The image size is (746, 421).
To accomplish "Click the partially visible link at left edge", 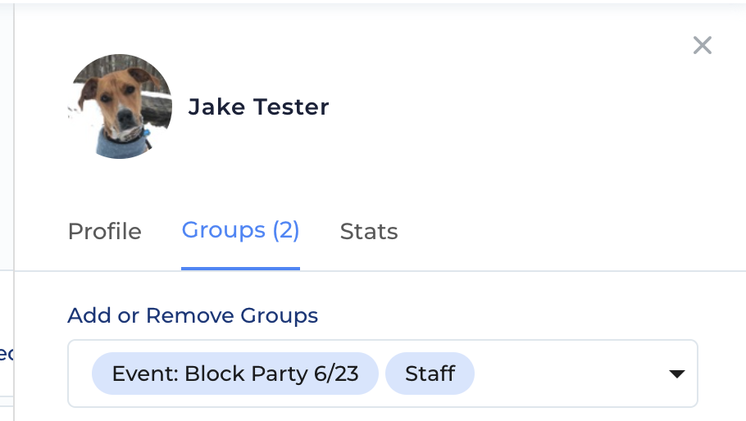I will (7, 354).
